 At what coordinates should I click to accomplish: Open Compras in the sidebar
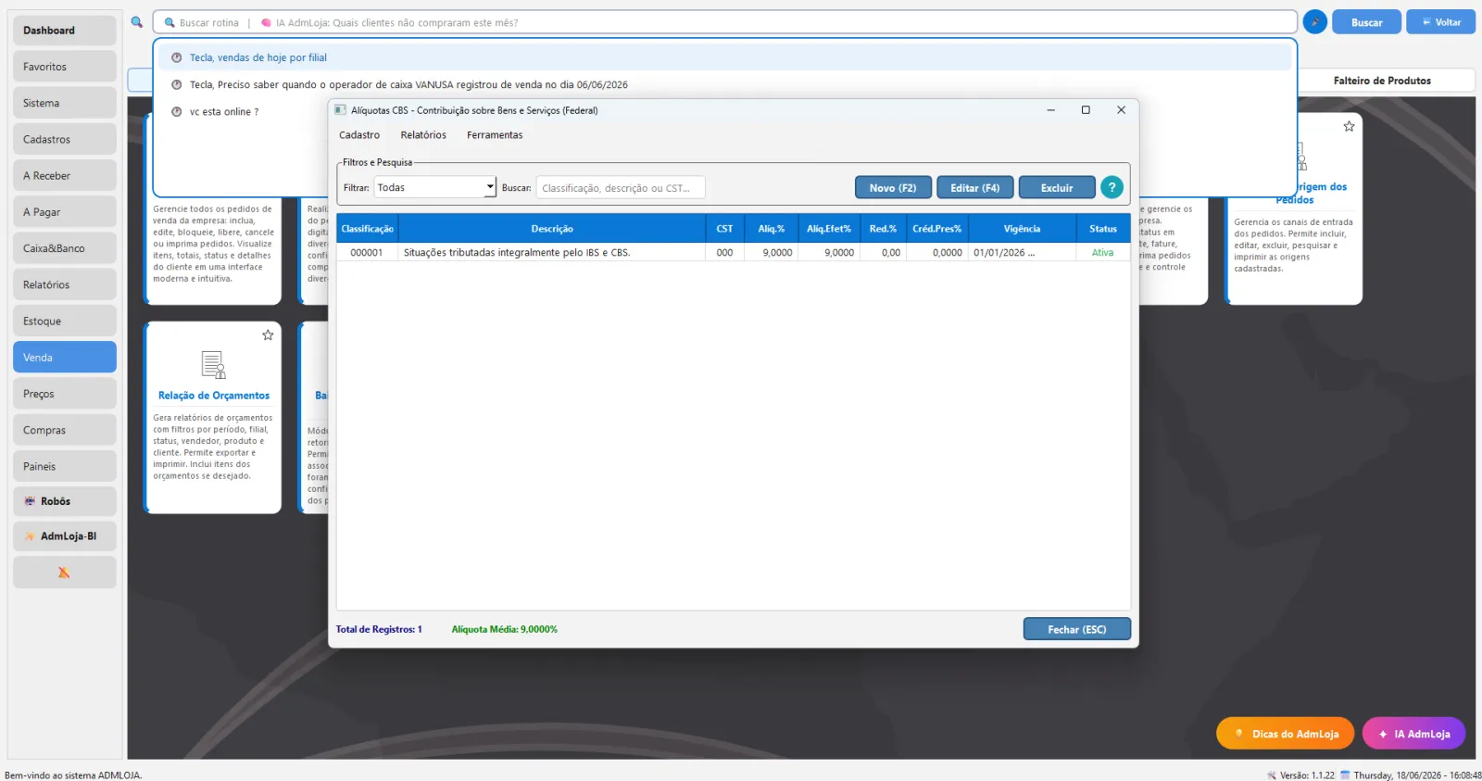64,430
